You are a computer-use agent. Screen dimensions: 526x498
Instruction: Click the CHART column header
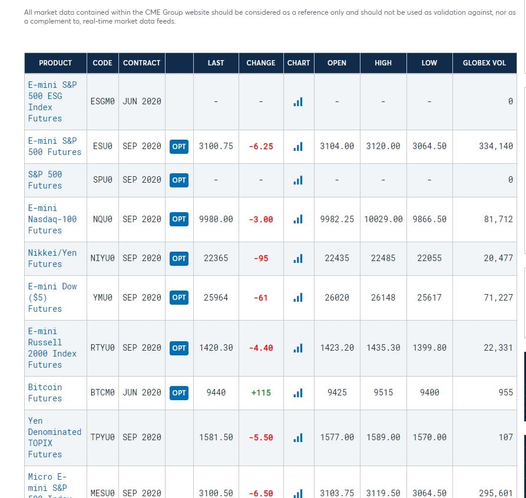(299, 63)
